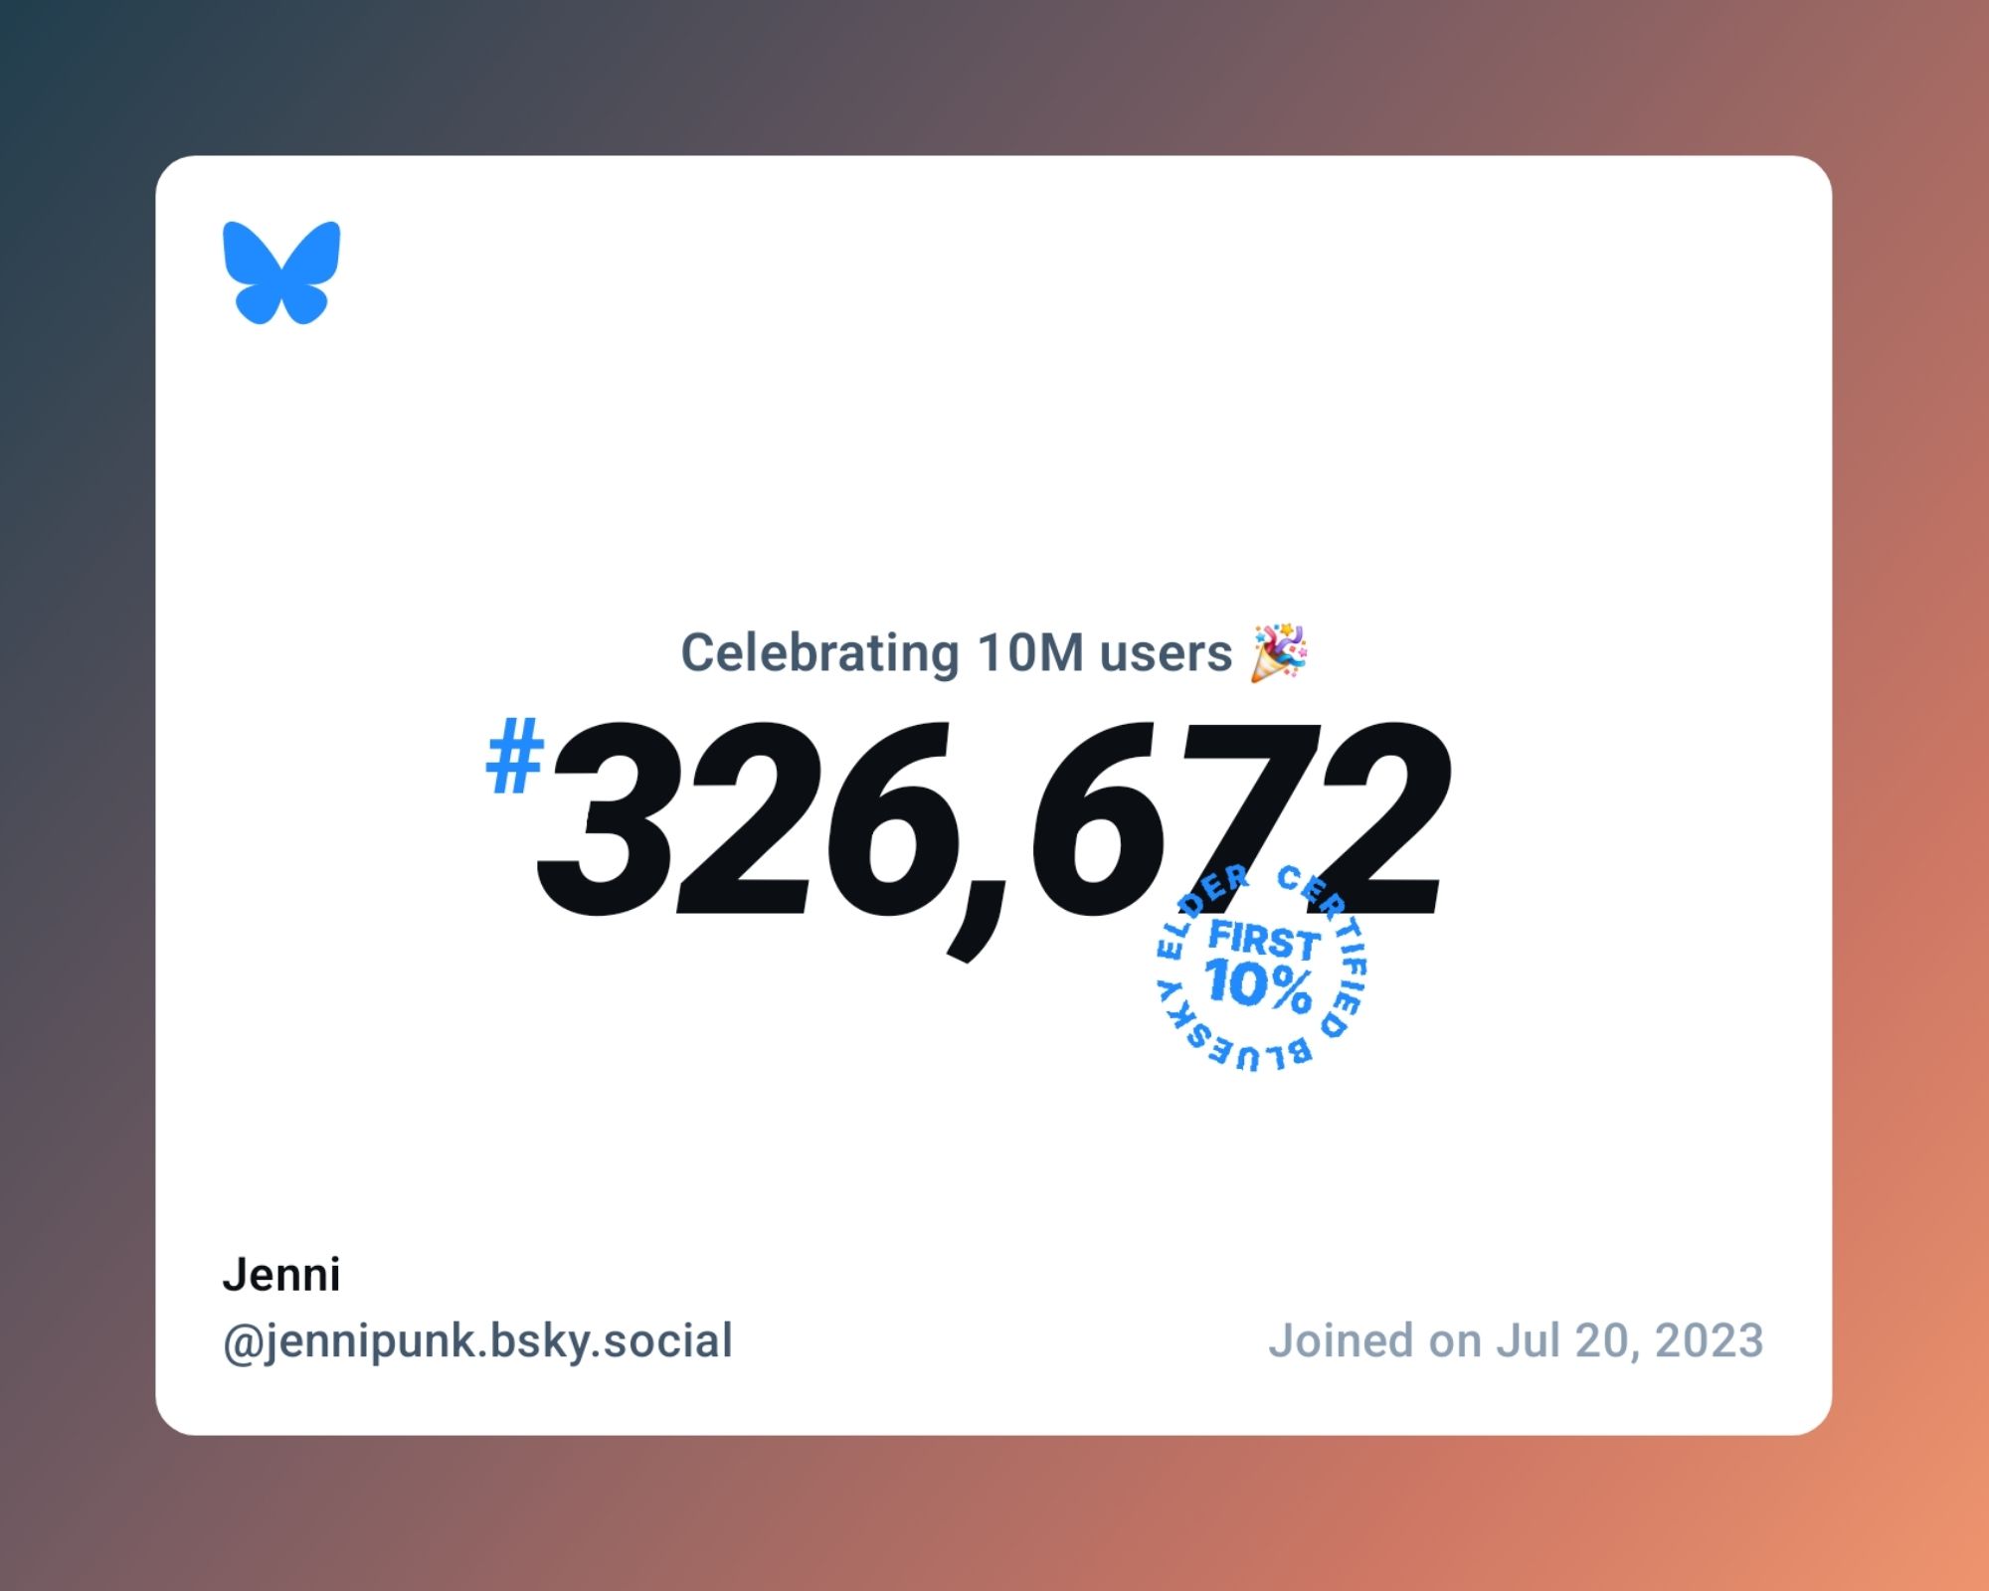
Task: Click the 'Celebrating 10M users' text
Action: [x=994, y=649]
